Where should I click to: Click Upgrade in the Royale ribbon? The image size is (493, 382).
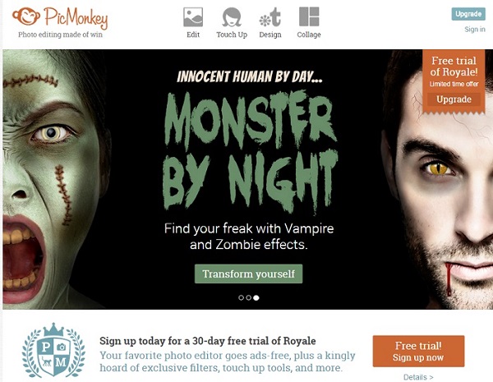[x=454, y=99]
